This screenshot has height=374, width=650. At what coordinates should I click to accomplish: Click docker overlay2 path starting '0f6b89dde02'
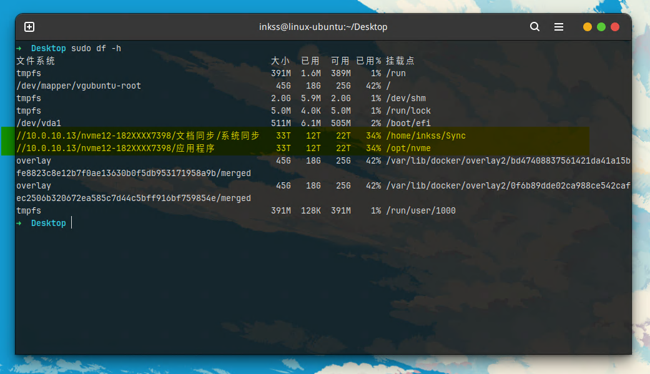[x=508, y=186]
